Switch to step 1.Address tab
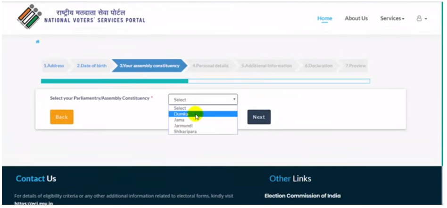Viewport: 447px width, 208px height. point(54,66)
